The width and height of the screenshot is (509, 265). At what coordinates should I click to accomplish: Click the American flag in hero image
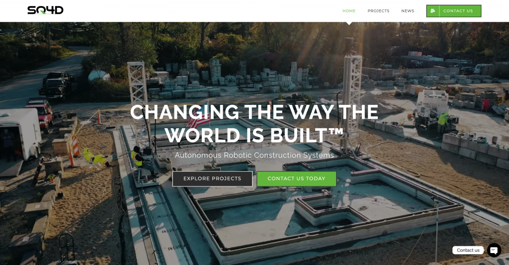(x=198, y=119)
